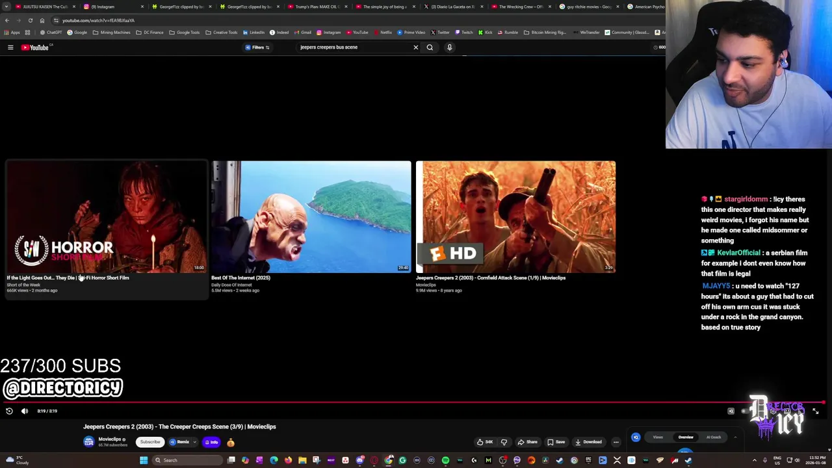Click the Windows taskbar Search box
Screen dimensions: 832x468
pos(187,460)
